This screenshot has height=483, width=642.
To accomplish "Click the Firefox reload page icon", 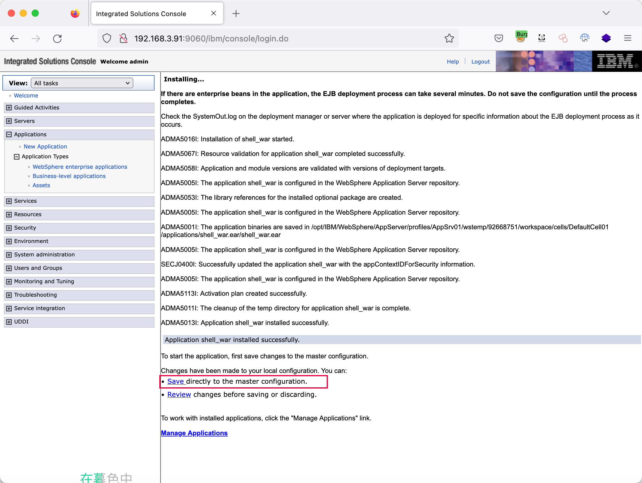I will 57,38.
